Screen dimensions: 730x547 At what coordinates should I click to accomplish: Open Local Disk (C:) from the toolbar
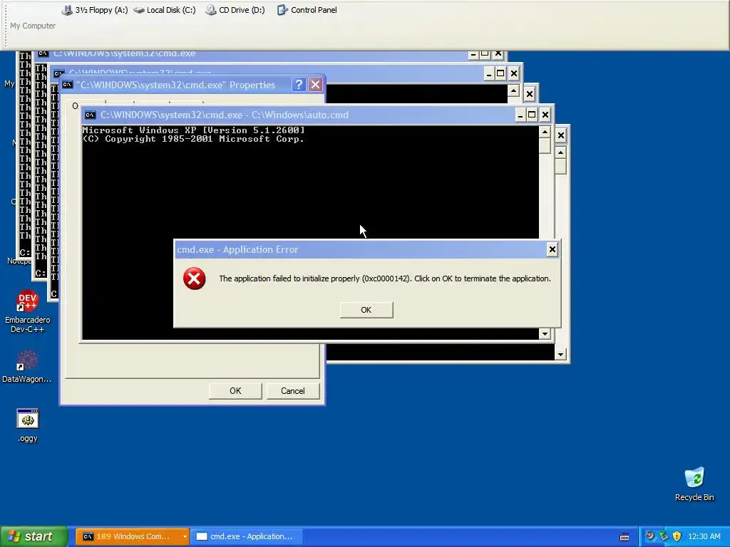coord(165,10)
